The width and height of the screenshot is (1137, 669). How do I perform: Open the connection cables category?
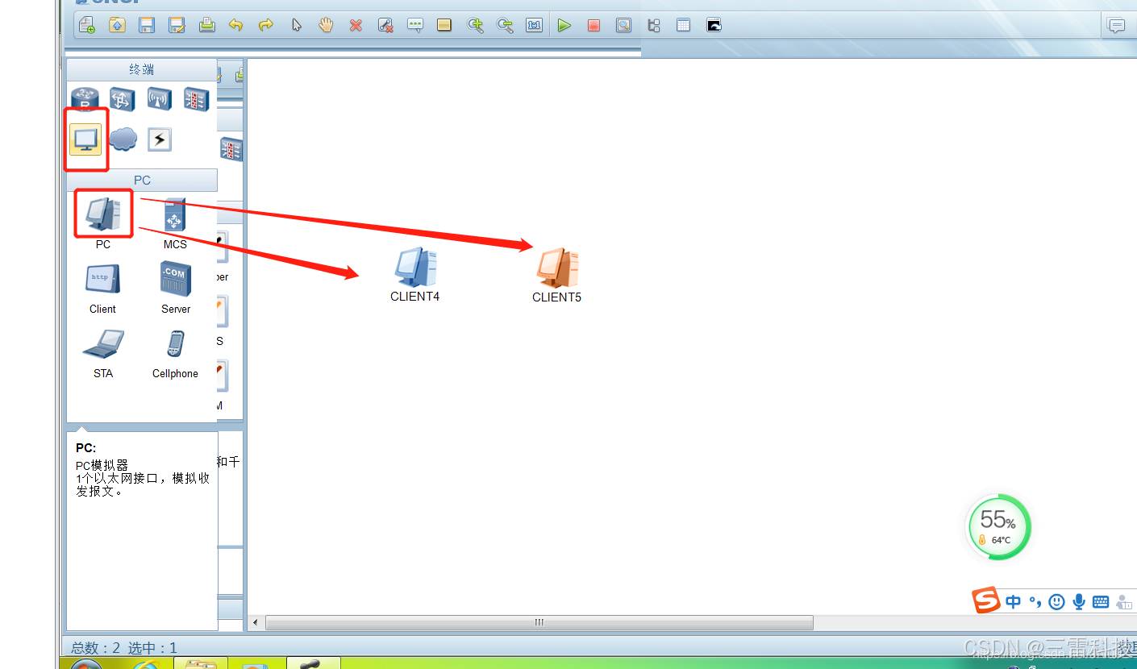[160, 139]
